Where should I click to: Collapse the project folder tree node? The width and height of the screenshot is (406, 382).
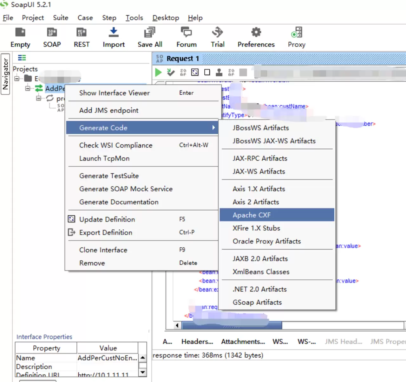(17, 79)
